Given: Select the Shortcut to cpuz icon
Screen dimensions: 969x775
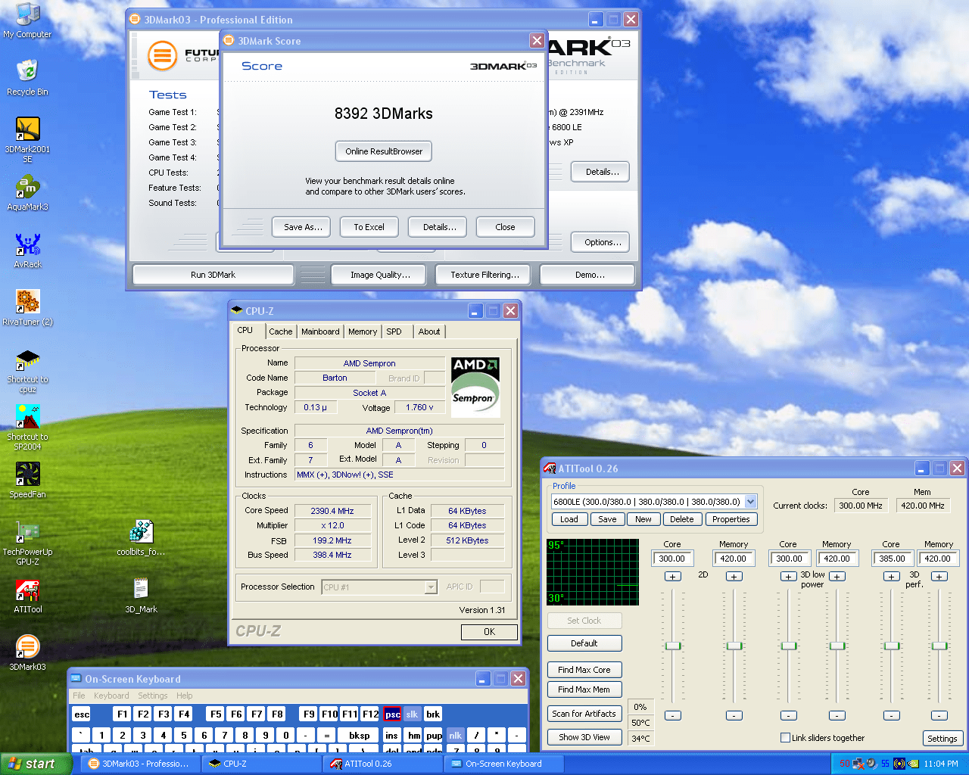Looking at the screenshot, I should click(27, 370).
